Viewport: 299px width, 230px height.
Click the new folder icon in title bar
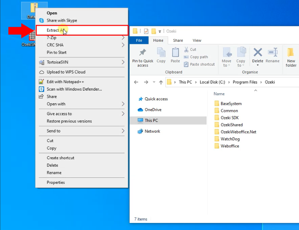[x=154, y=31]
